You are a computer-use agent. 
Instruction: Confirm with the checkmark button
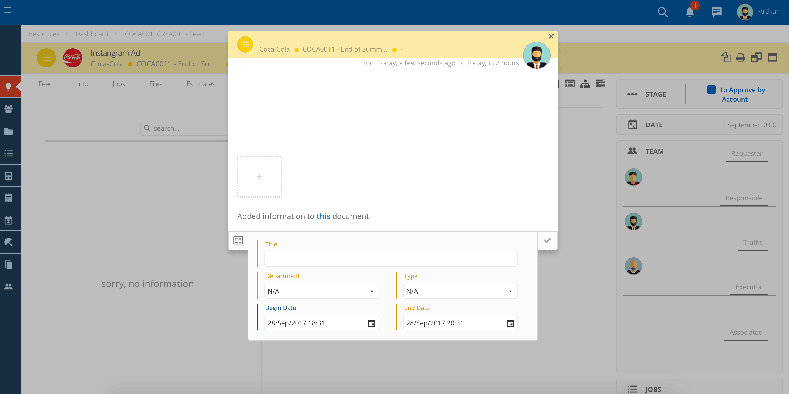point(547,240)
